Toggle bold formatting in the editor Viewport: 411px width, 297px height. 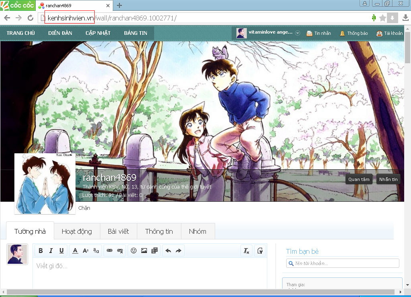point(41,251)
